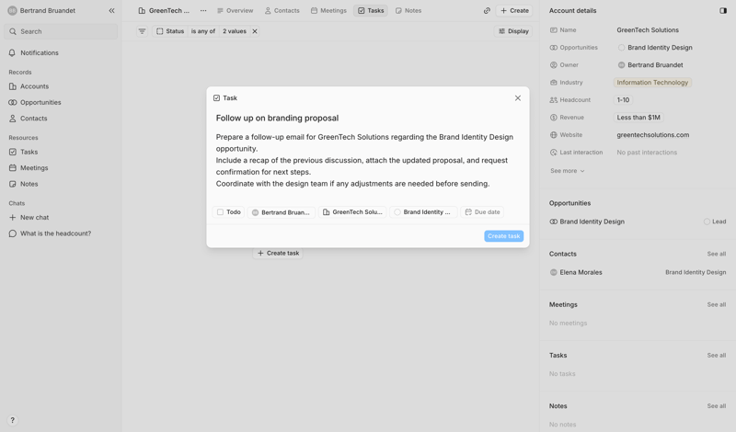Click the Create task button in dialog
This screenshot has width=736, height=432.
point(503,236)
